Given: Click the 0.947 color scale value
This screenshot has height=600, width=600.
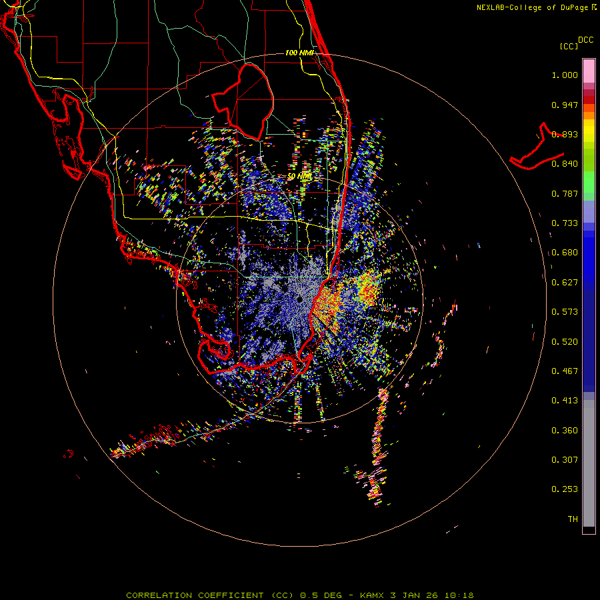Looking at the screenshot, I should click(x=565, y=105).
